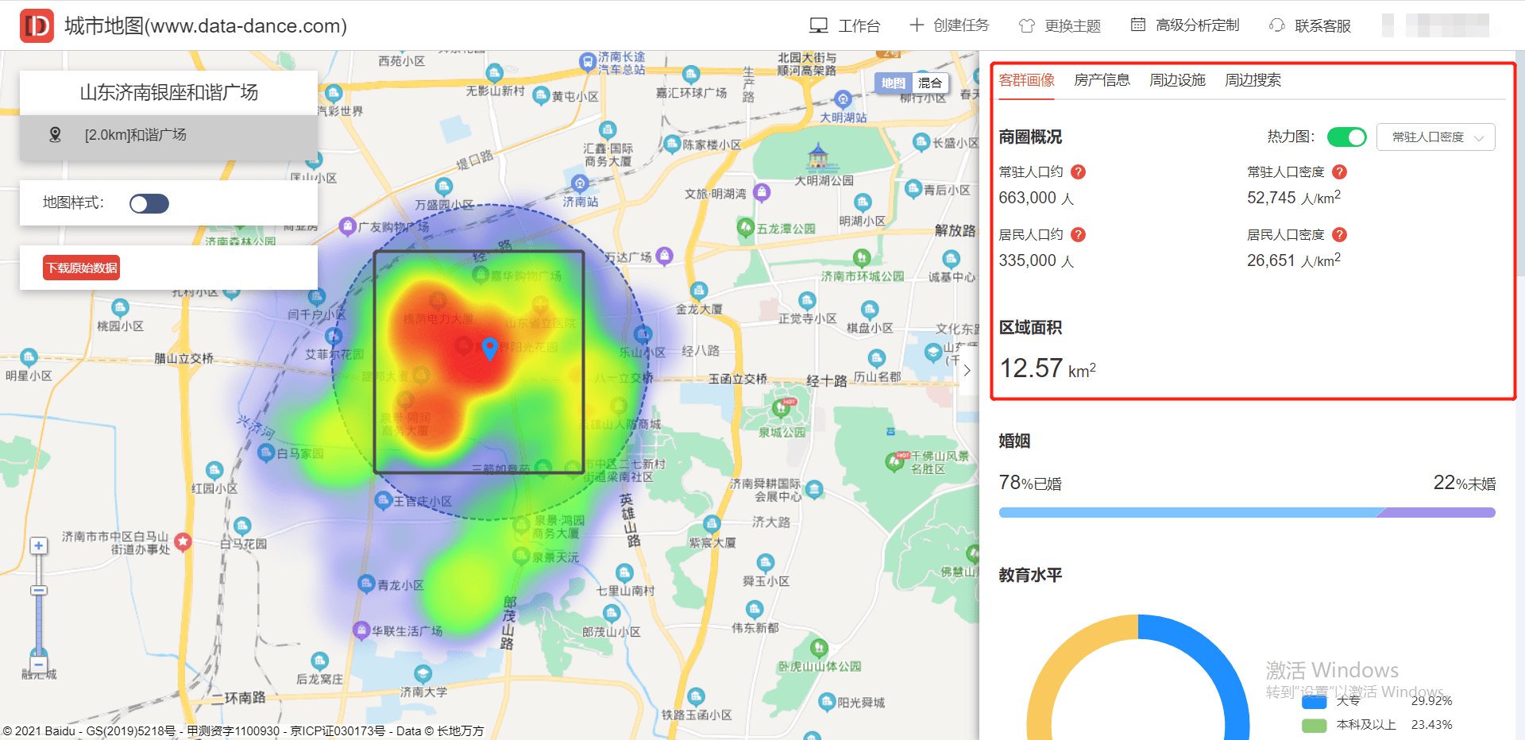Click the 本科及以上 green legend swatch
This screenshot has width=1525, height=740.
click(1315, 725)
